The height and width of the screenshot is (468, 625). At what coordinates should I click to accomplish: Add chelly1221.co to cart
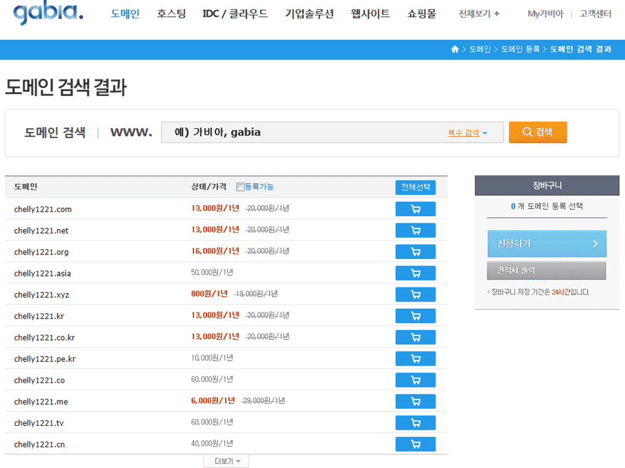415,380
